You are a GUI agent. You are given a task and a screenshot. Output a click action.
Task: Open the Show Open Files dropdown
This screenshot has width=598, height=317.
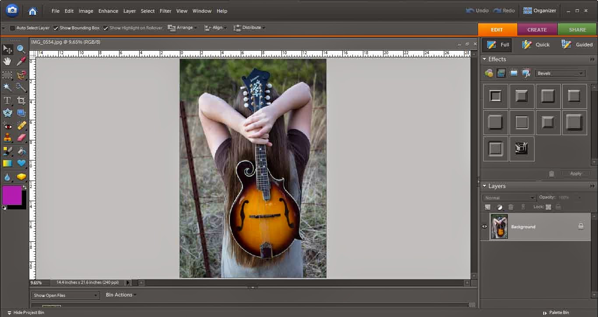click(65, 296)
